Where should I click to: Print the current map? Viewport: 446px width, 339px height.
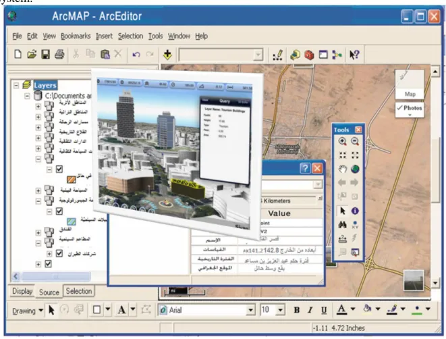coord(59,54)
